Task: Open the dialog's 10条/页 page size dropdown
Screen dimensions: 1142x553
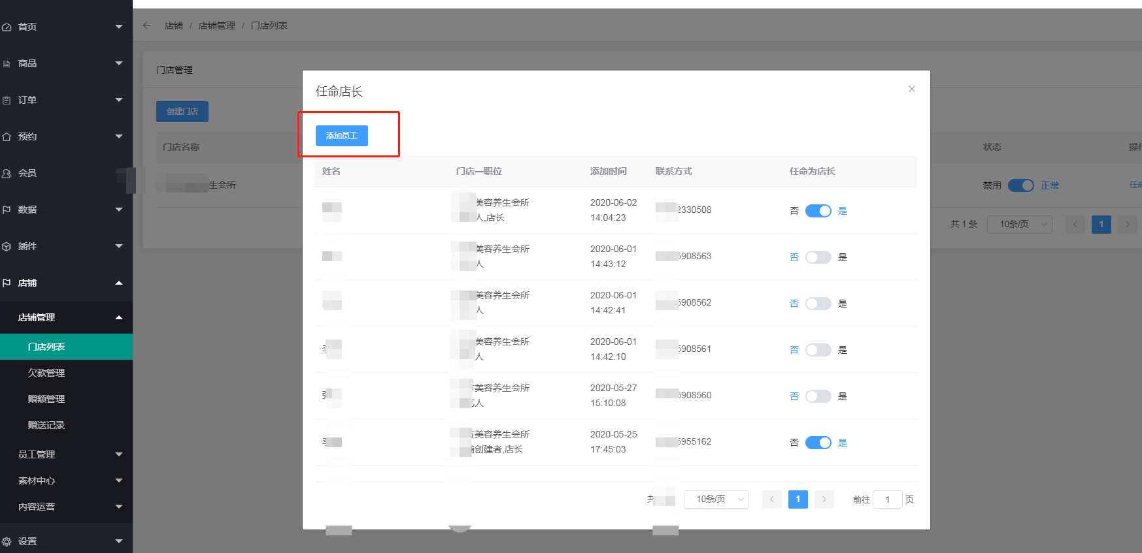Action: pos(716,499)
